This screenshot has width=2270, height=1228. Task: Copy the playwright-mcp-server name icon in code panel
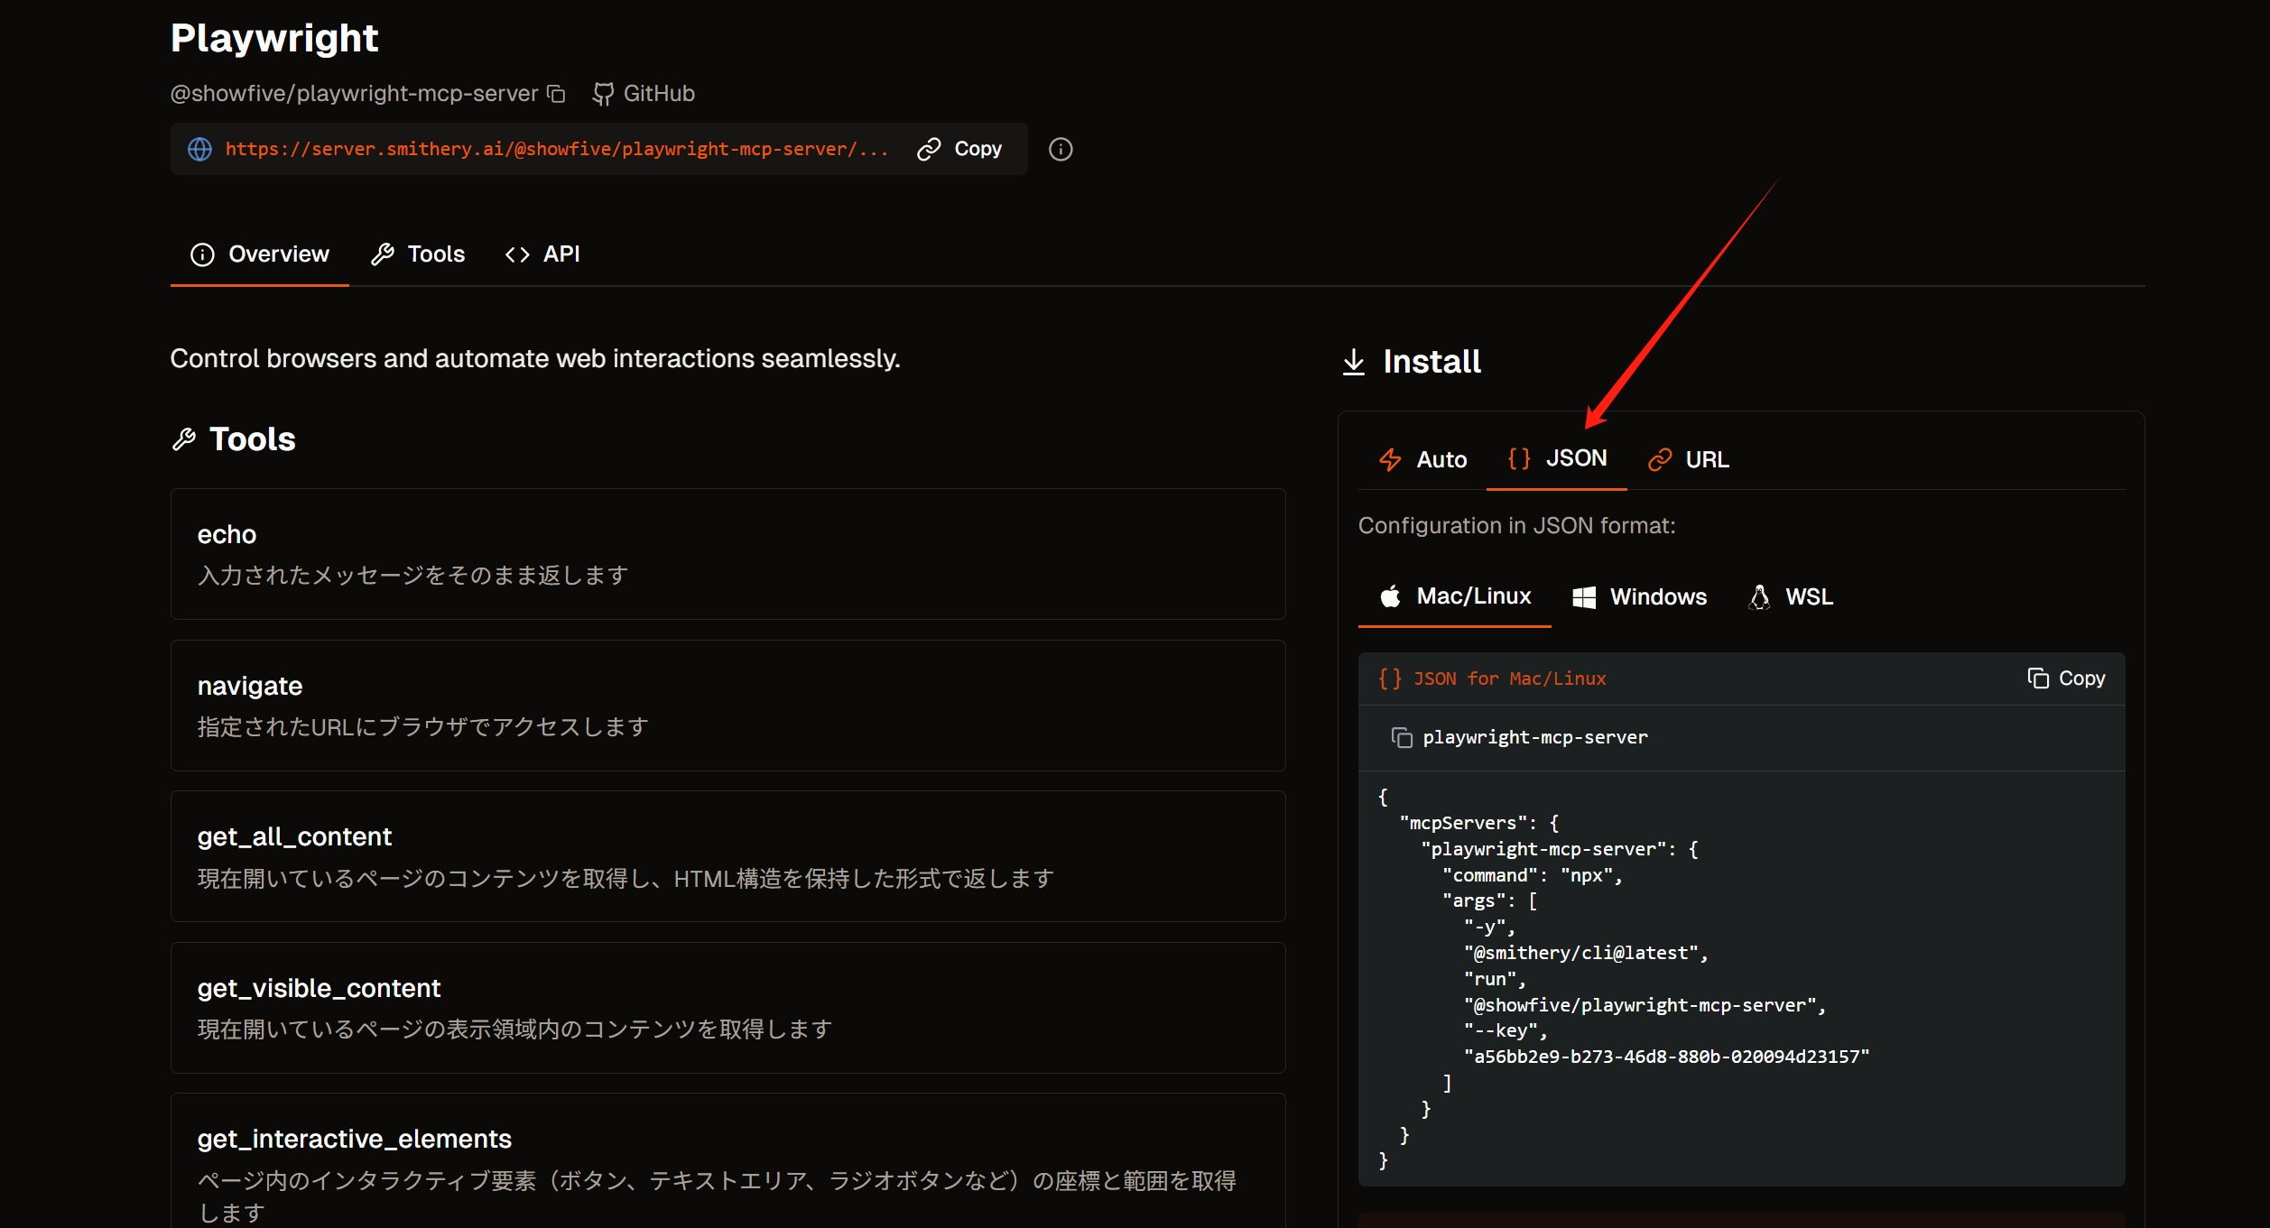coord(1402,738)
